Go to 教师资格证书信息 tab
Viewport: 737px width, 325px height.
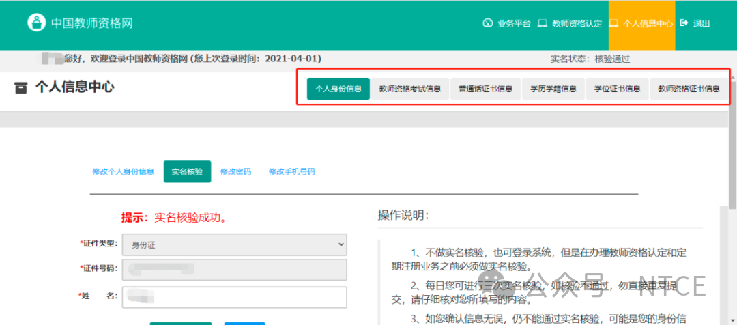point(689,89)
